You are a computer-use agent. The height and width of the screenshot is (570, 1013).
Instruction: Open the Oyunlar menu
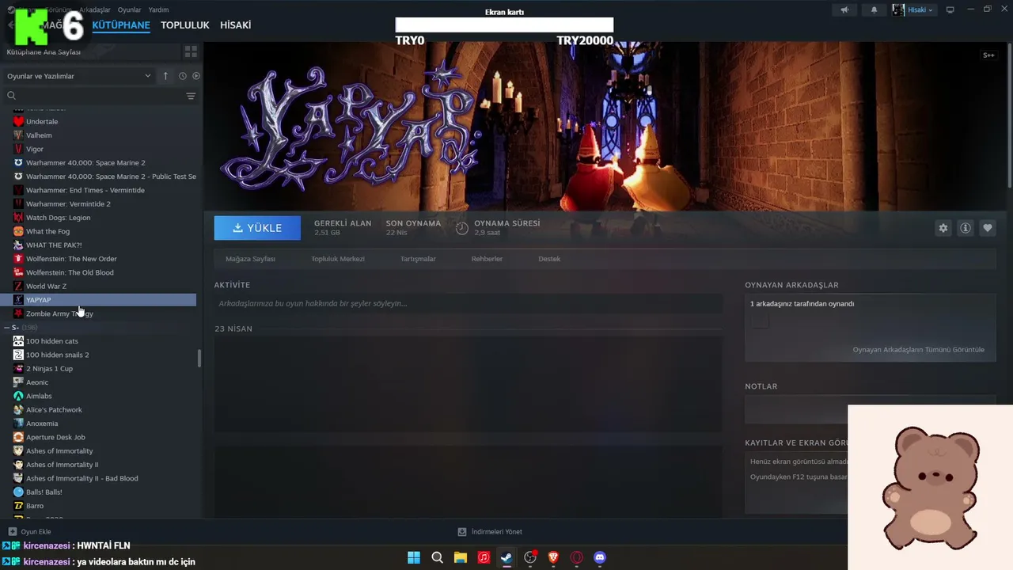(x=129, y=9)
